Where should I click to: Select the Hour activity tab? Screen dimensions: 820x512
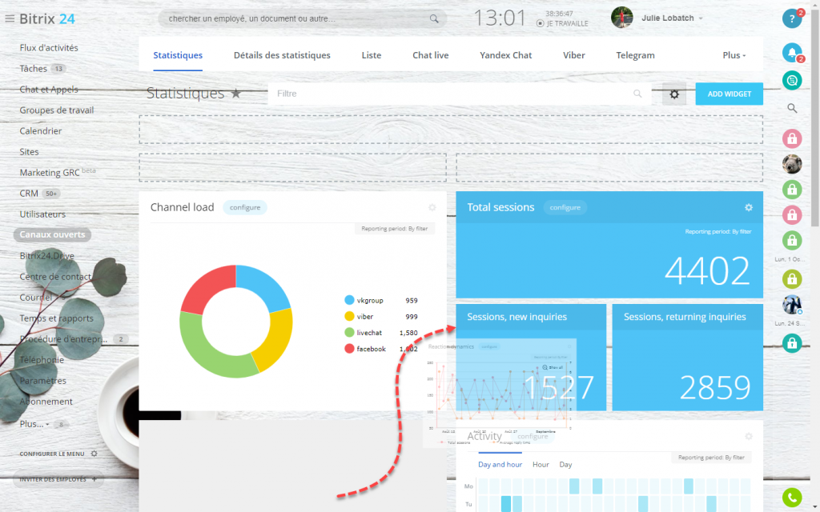tap(541, 465)
